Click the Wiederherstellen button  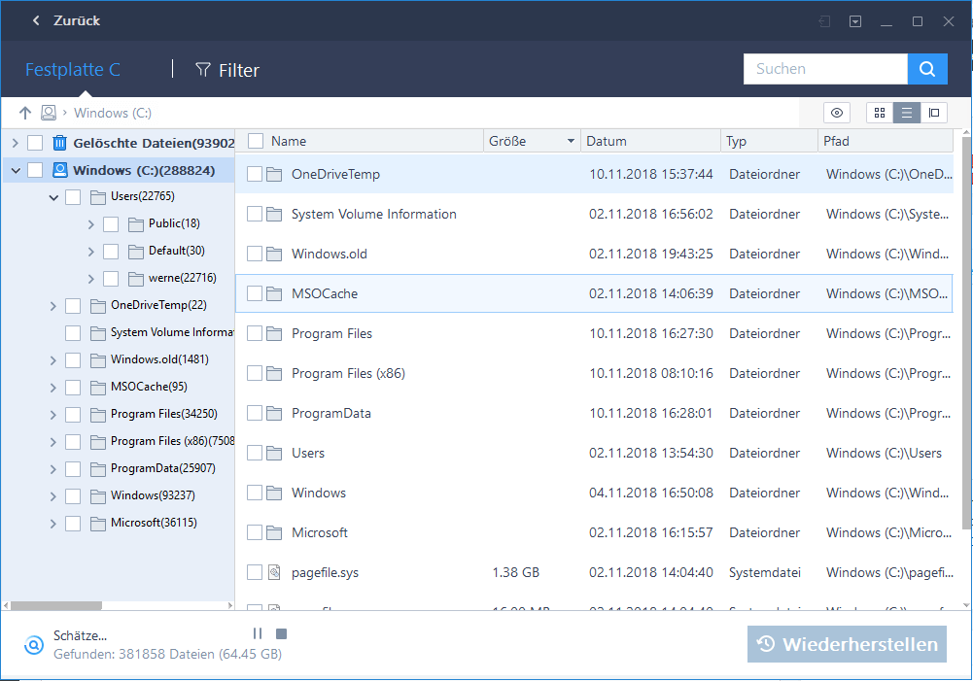coord(847,644)
